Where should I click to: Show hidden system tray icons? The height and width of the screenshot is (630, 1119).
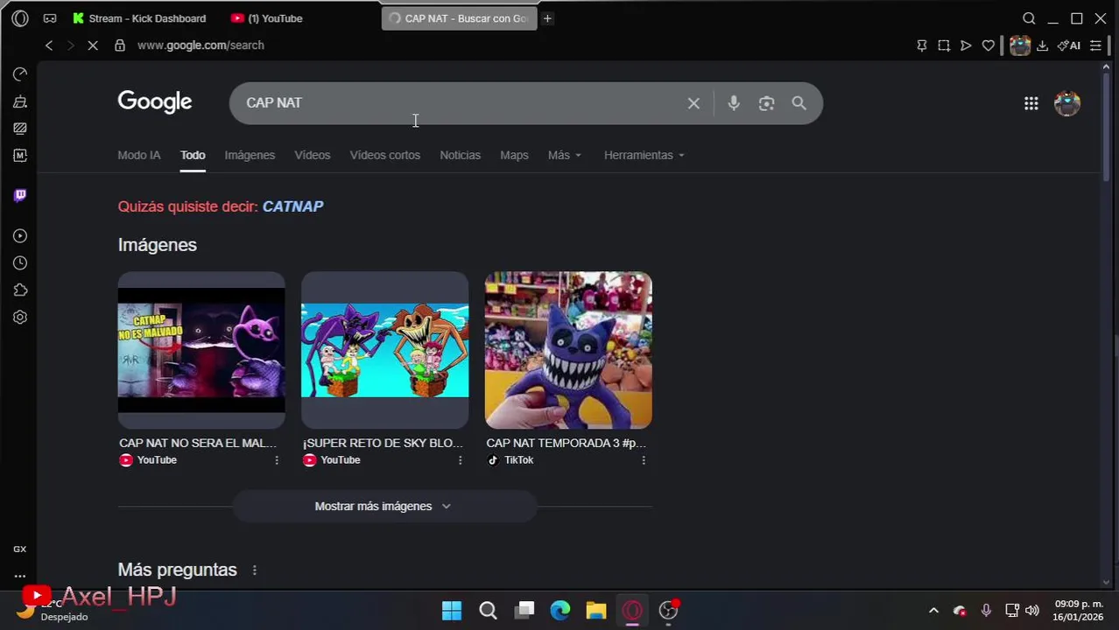click(933, 611)
